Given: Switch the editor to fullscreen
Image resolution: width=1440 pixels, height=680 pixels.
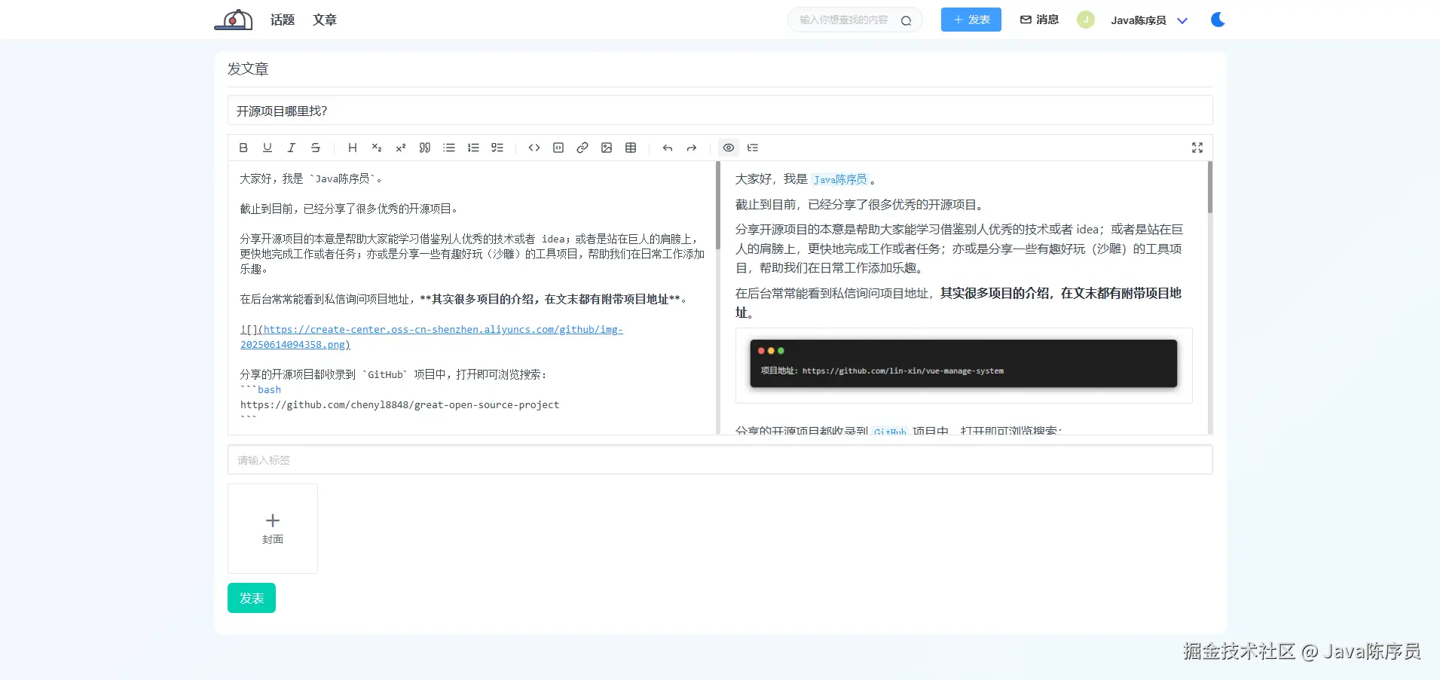Looking at the screenshot, I should coord(1197,148).
